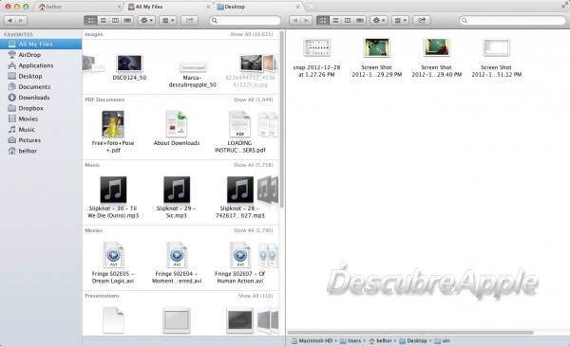
Task: Open Dropbox in sidebar
Action: pos(41,108)
